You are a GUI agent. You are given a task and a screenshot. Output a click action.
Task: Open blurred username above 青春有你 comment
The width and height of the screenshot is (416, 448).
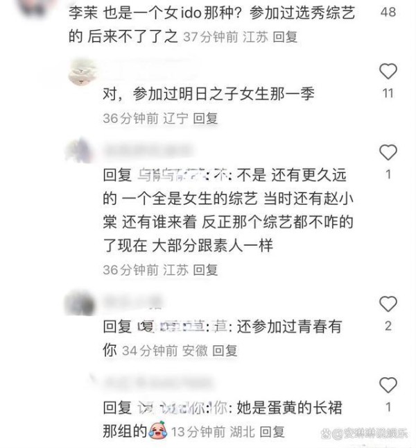(132, 302)
